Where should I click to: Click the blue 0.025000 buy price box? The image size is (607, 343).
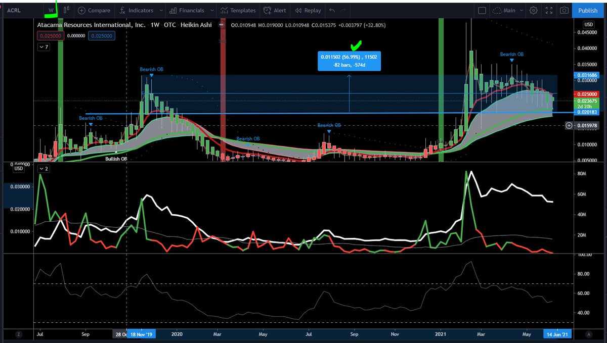click(x=101, y=35)
